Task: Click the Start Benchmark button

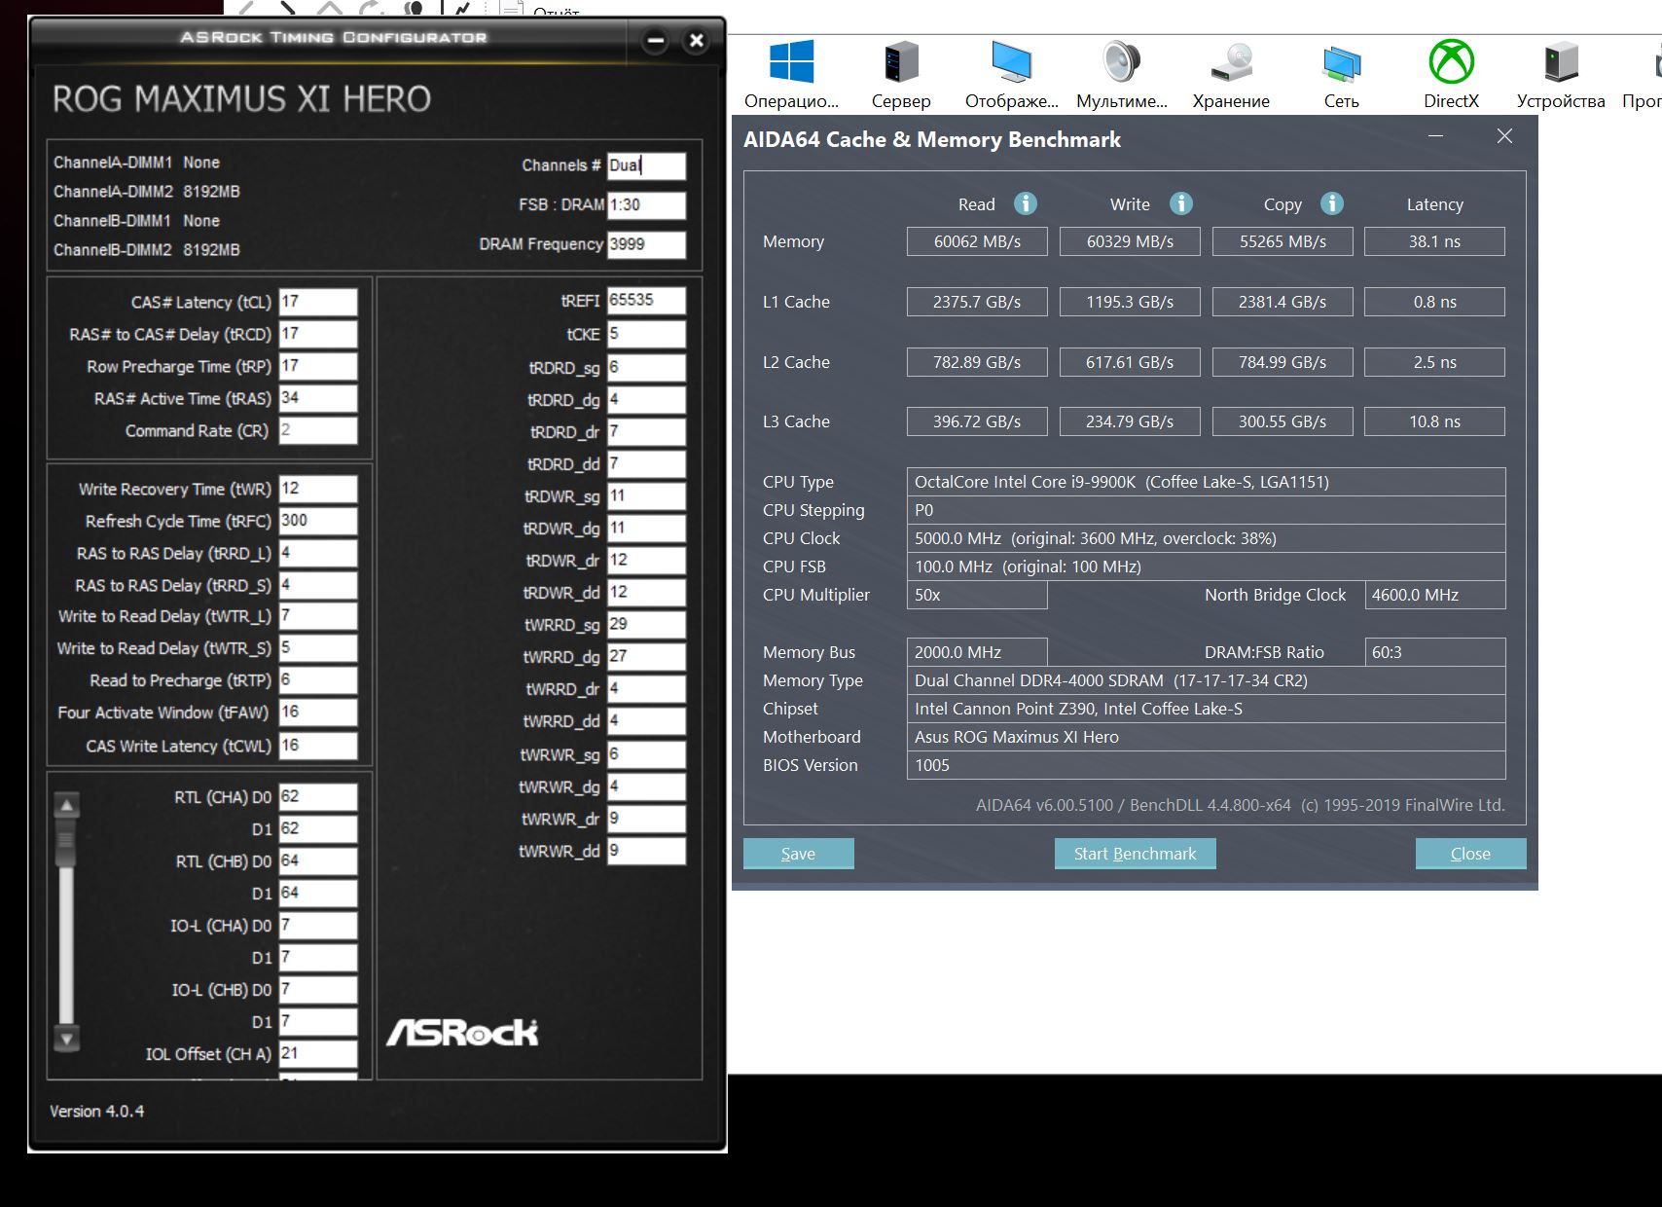Action: pos(1135,854)
